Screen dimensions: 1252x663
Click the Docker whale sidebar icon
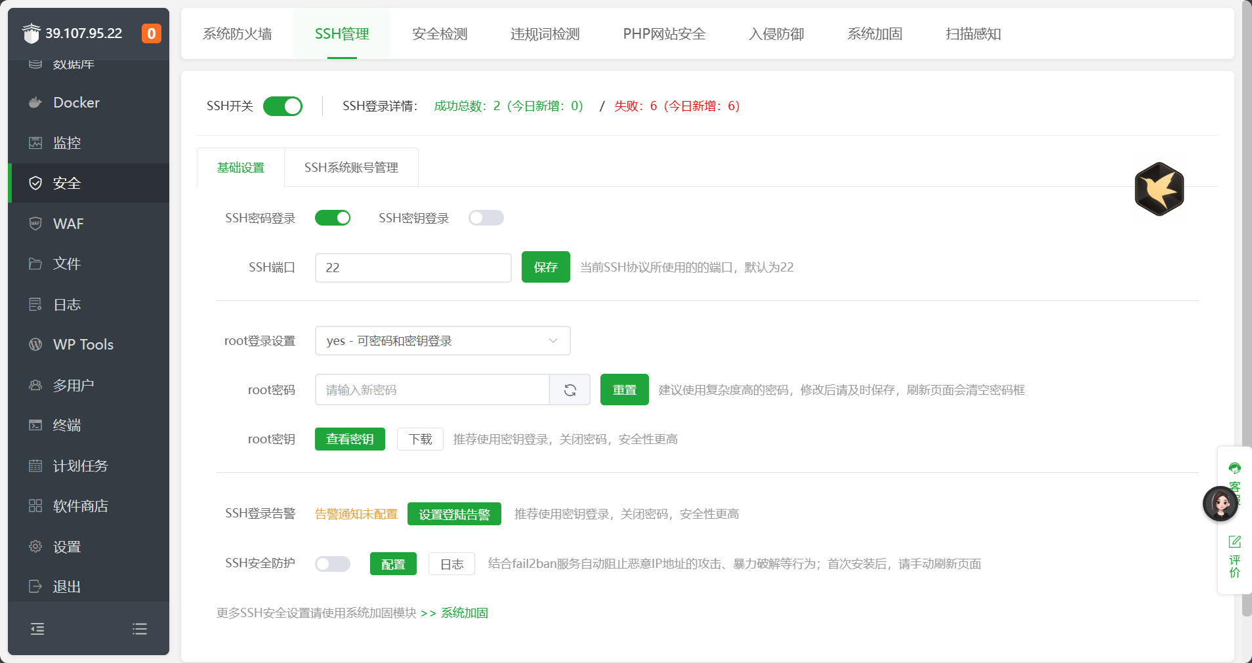coord(35,103)
